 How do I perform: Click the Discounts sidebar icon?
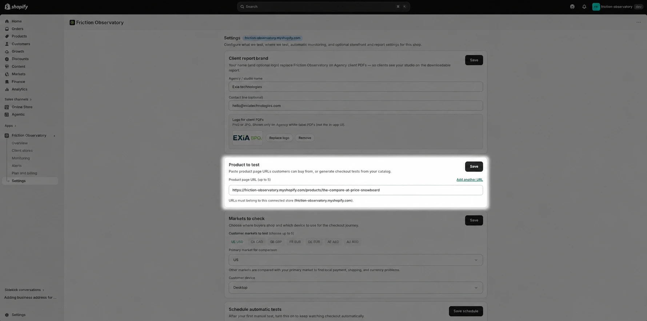pyautogui.click(x=7, y=59)
